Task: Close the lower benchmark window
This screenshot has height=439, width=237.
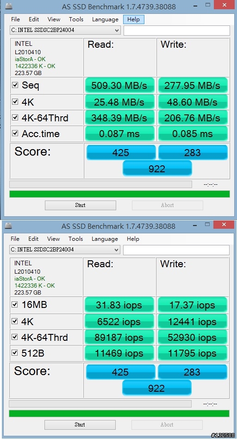Action: point(224,224)
